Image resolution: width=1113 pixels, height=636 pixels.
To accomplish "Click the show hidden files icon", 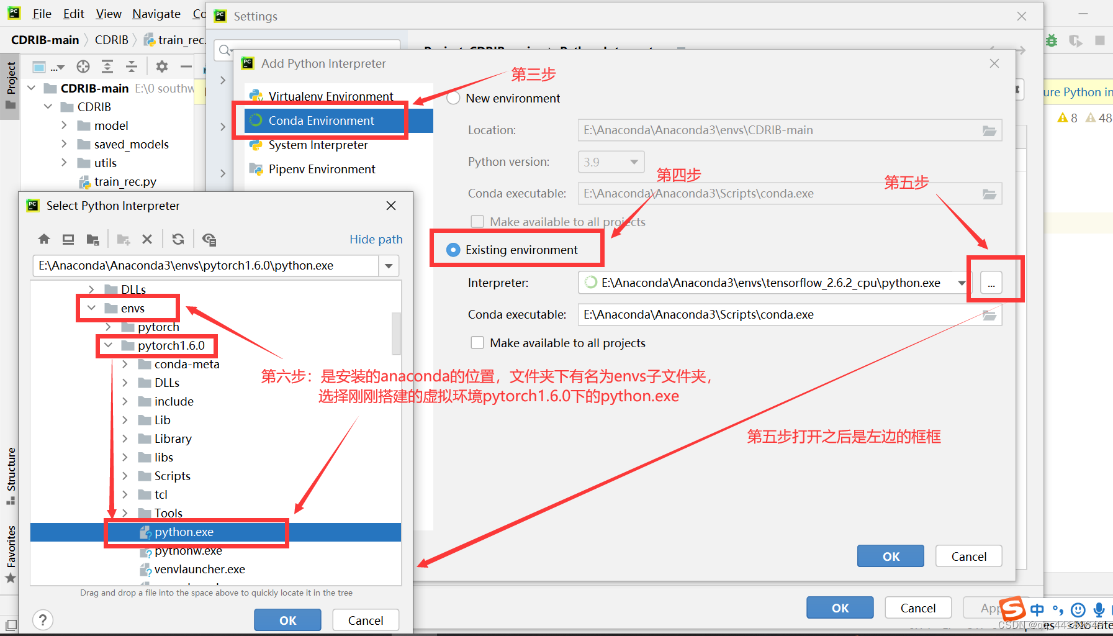I will [209, 238].
